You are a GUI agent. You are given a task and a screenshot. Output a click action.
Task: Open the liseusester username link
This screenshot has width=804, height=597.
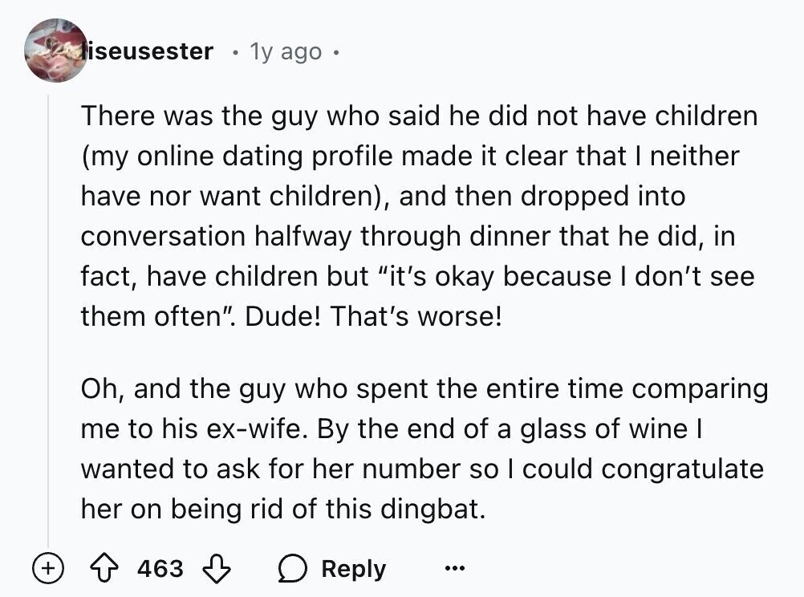point(148,51)
